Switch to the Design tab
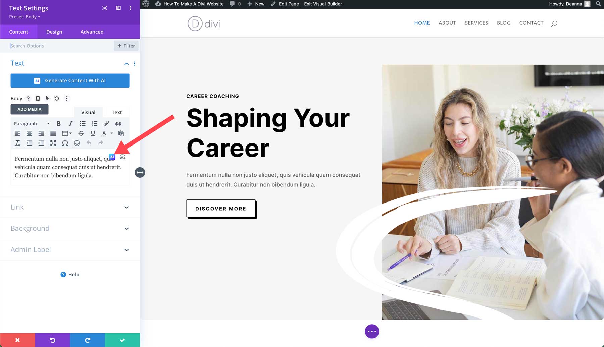This screenshot has height=347, width=604. [x=54, y=32]
